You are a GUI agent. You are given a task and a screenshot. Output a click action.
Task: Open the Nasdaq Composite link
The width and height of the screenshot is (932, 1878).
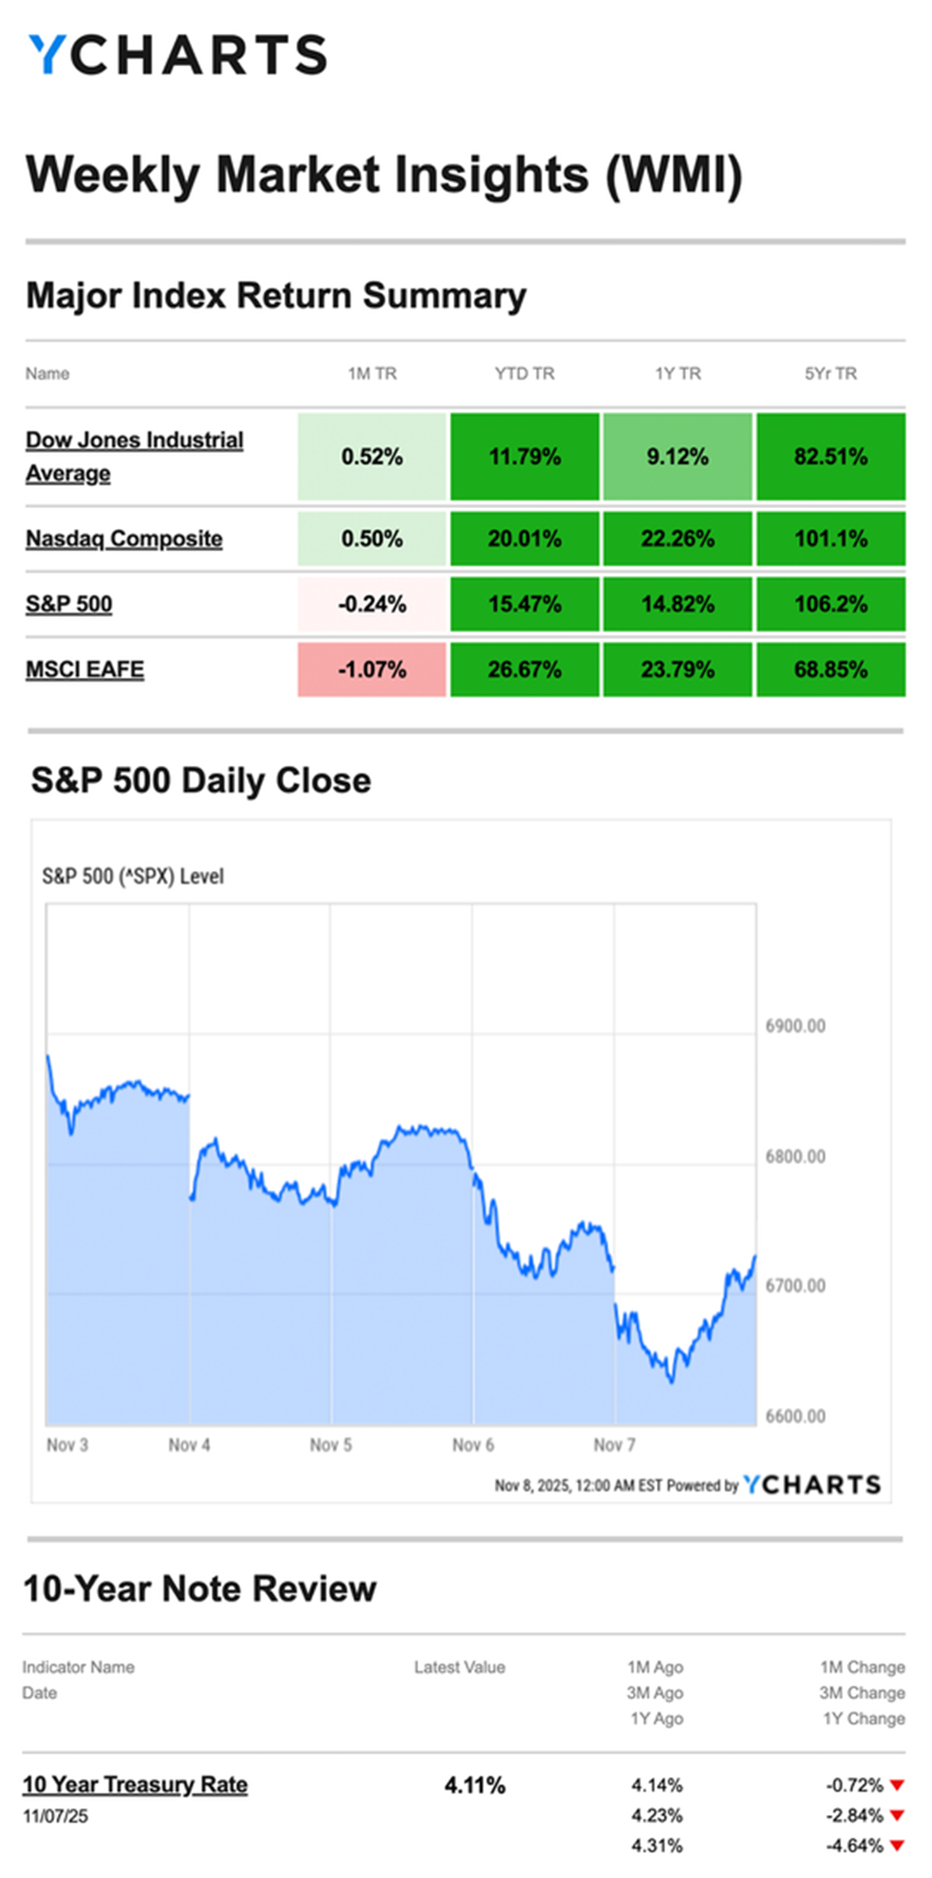click(x=124, y=539)
